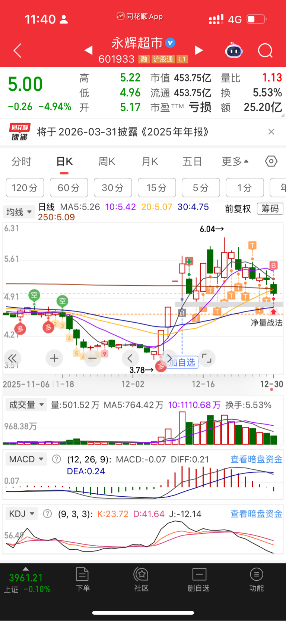This screenshot has height=621, width=286.
Task: Open the KDJ indicator dropdown
Action: tap(22, 513)
